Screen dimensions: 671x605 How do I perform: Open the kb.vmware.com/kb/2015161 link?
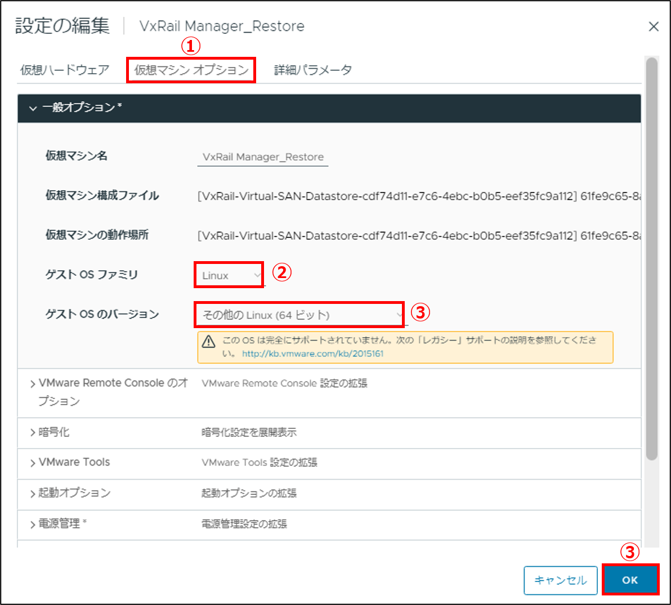click(313, 354)
